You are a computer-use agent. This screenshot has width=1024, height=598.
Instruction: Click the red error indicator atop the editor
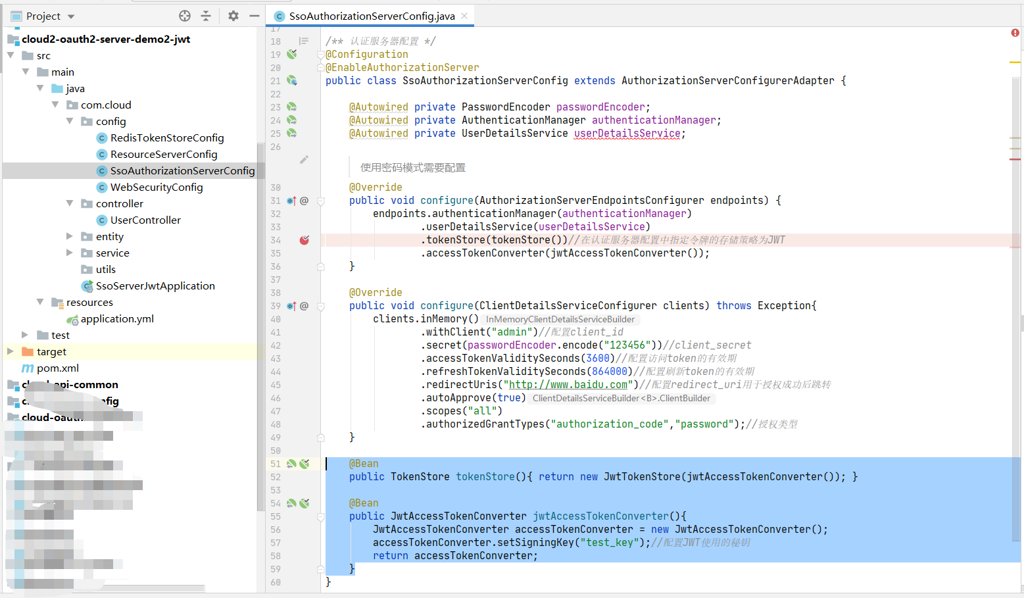tap(1015, 33)
